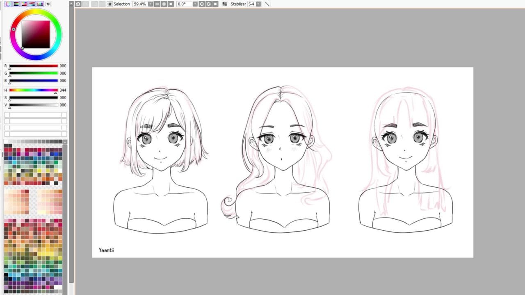Toggle the show Selection eye icon

(x=110, y=4)
